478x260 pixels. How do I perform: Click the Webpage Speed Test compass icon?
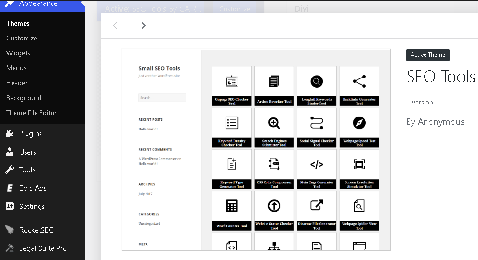point(359,123)
